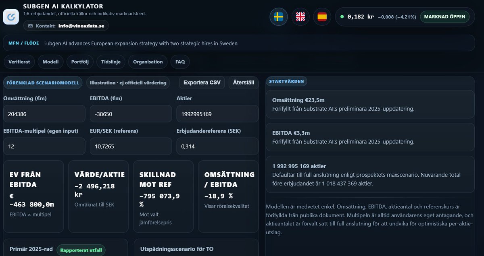The image size is (484, 256).
Task: Switch language to Spanish flag
Action: click(322, 17)
